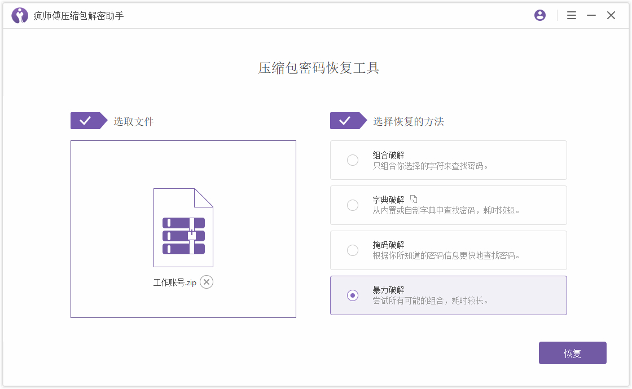Select the 组合破解 radio button
Screen dimensions: 632x389
(353, 160)
